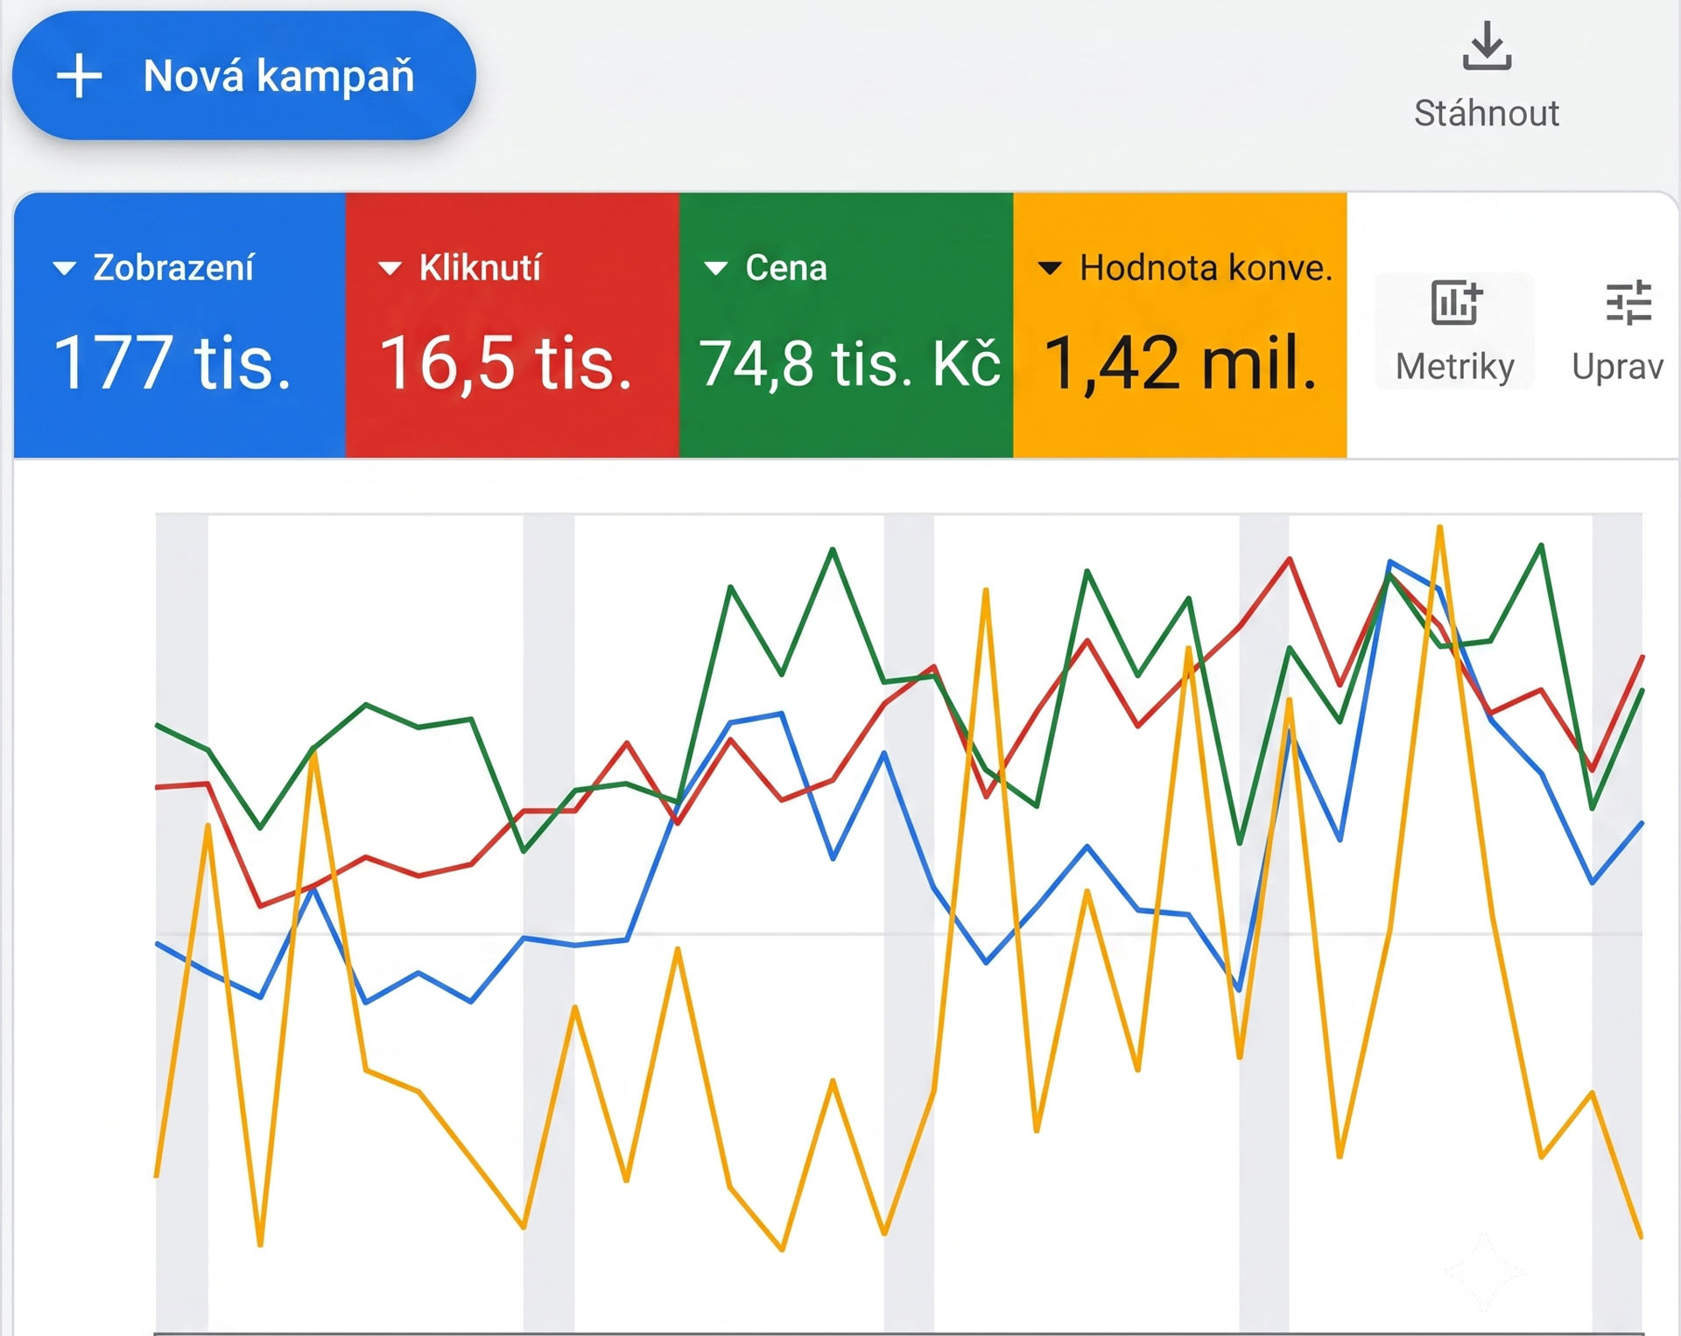
Task: Click the Stáhnout download arrow icon
Action: 1487,46
